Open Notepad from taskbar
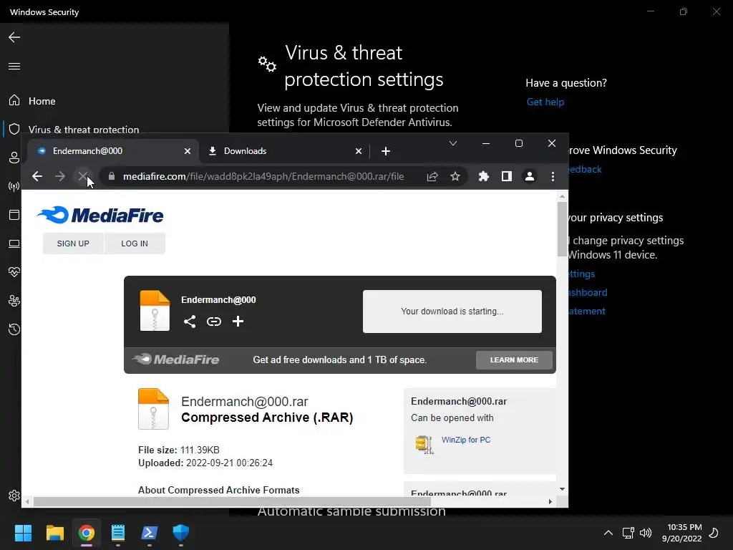Screen dimensions: 733x550 [x=118, y=533]
